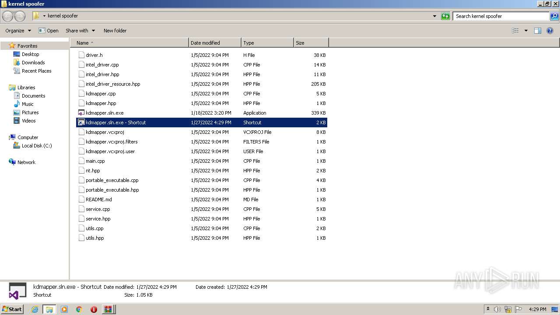
Task: Sort by the Date modified column header
Action: (x=215, y=43)
